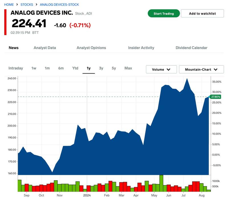Select the 1w chart range

point(34,68)
